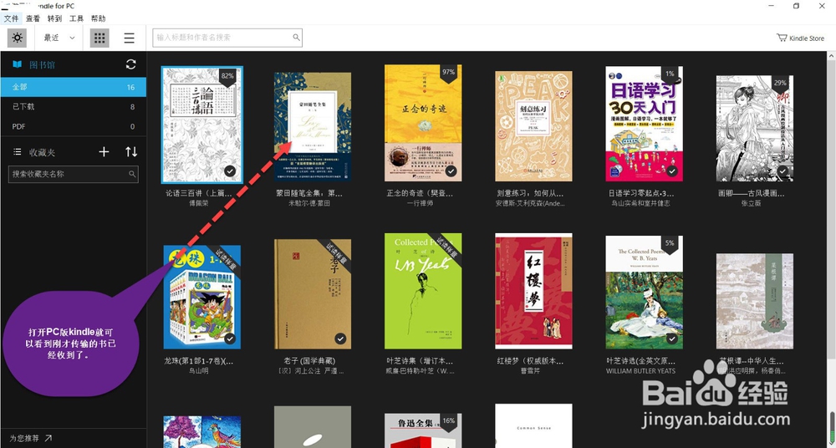Click the library book icon

[x=18, y=64]
